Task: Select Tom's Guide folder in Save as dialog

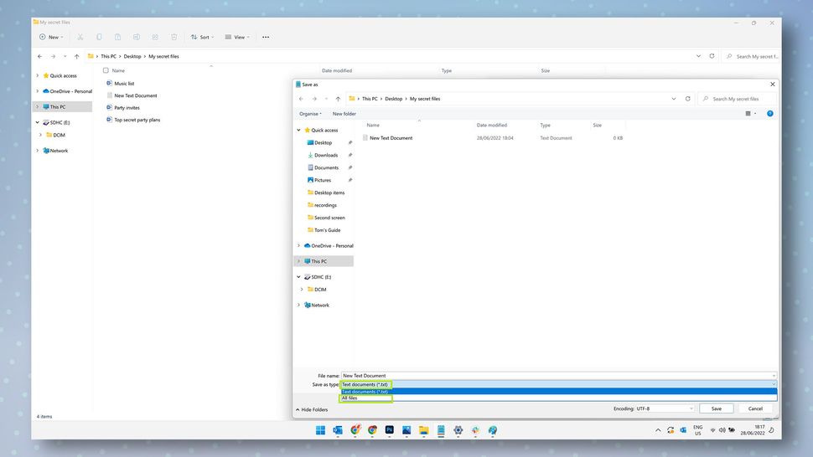Action: pyautogui.click(x=327, y=230)
